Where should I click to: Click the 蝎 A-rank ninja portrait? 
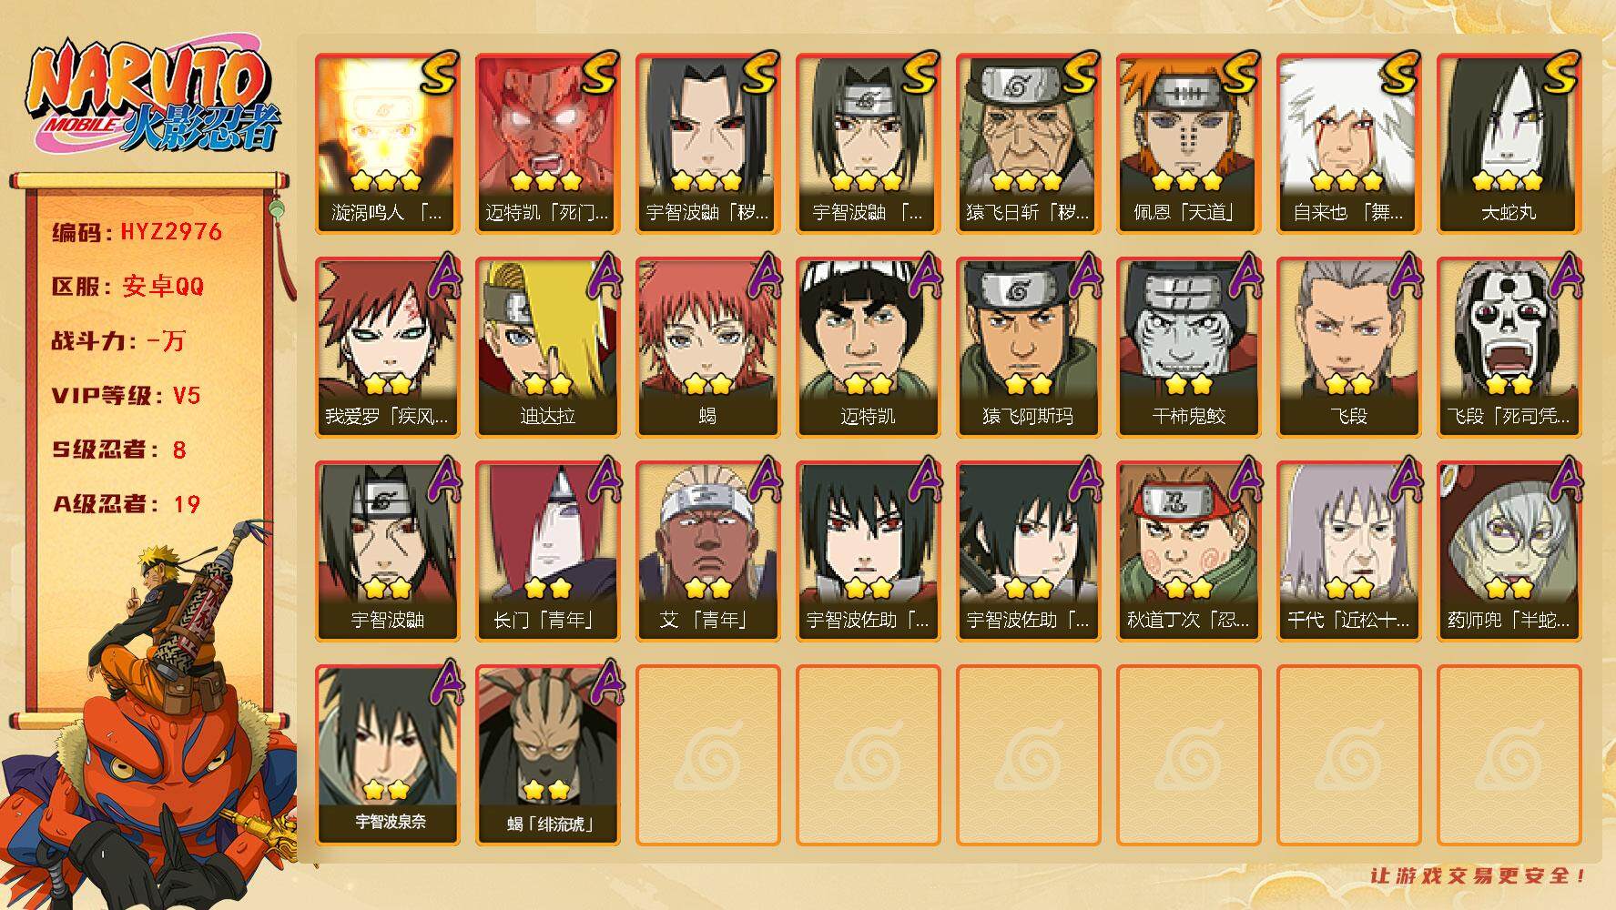[707, 348]
